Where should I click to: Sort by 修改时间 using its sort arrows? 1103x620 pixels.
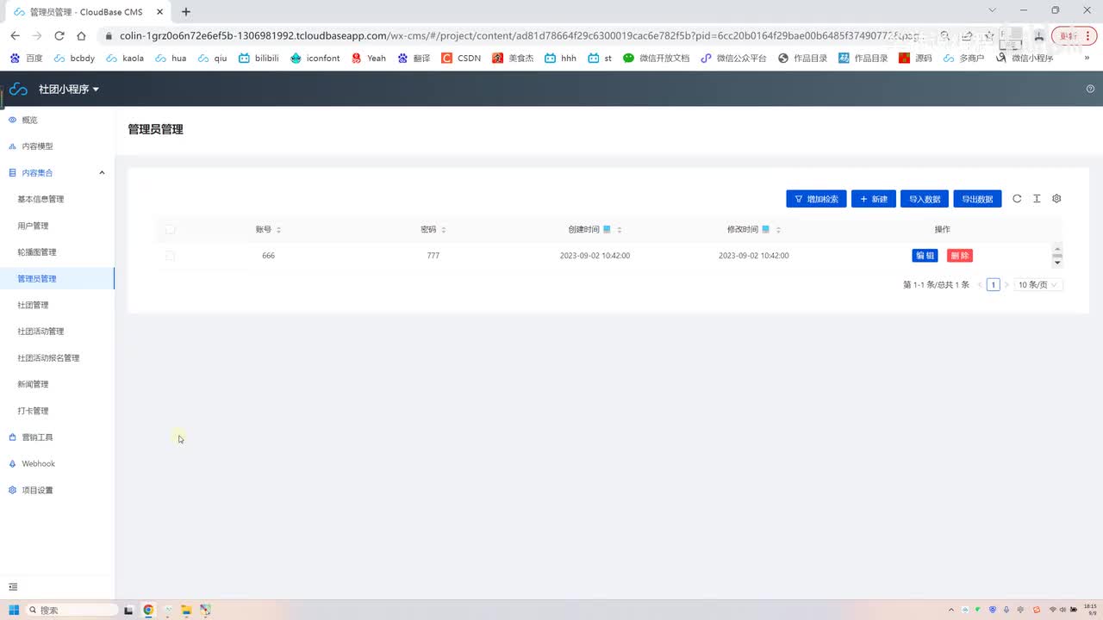(x=778, y=230)
